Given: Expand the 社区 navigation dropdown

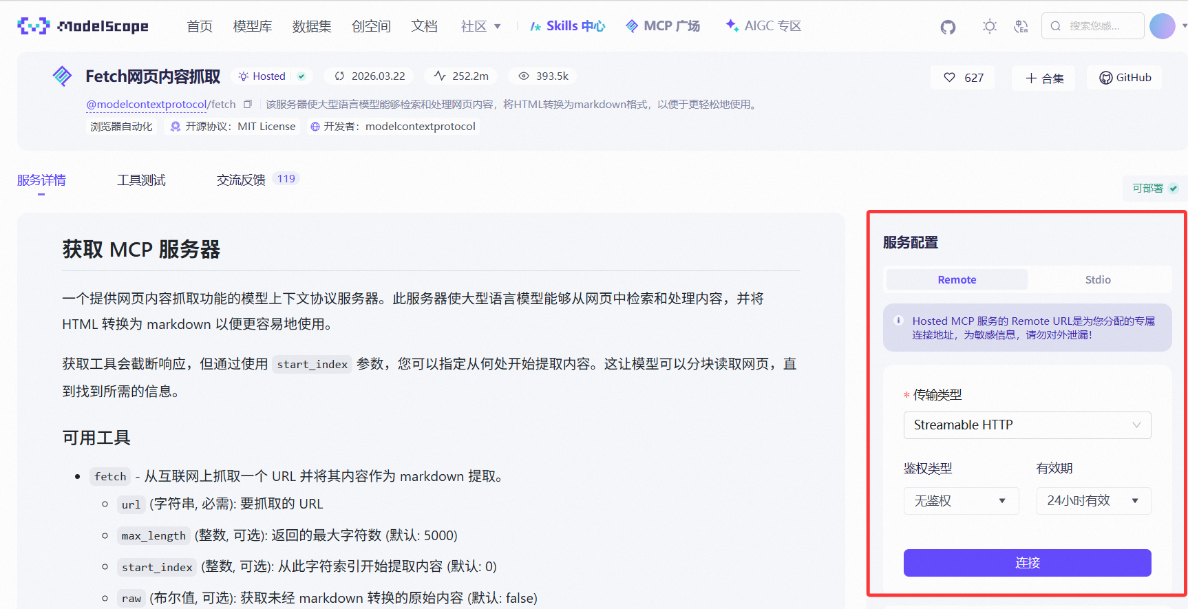Looking at the screenshot, I should [x=480, y=26].
